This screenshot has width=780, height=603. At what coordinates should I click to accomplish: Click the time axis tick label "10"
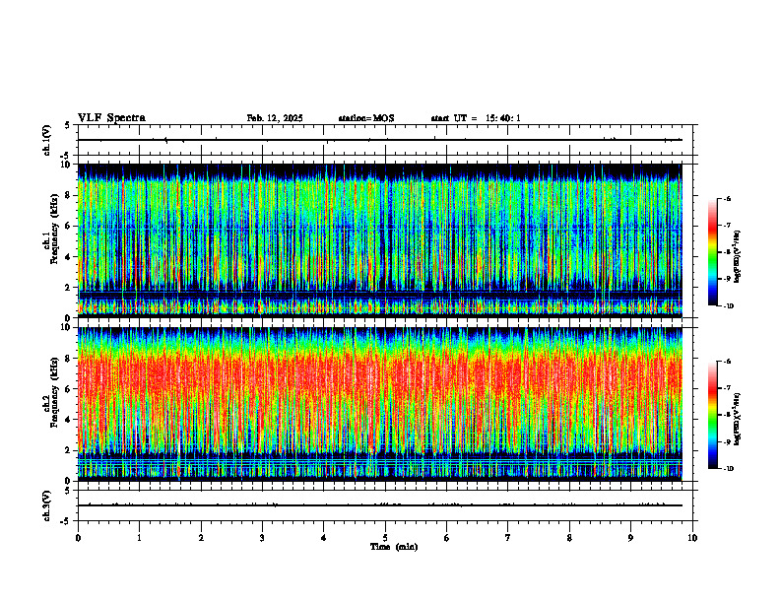[692, 538]
